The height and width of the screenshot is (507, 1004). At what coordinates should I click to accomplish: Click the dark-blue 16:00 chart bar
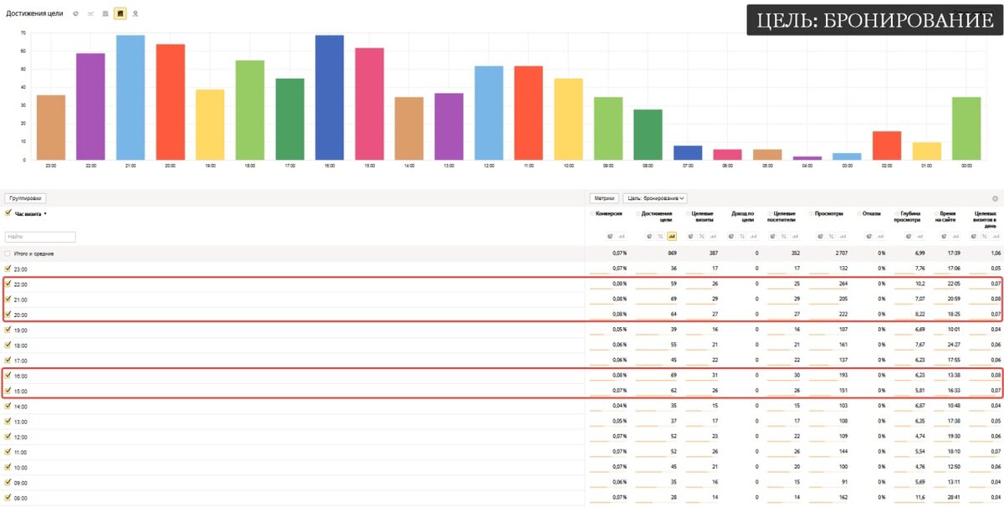coord(330,97)
